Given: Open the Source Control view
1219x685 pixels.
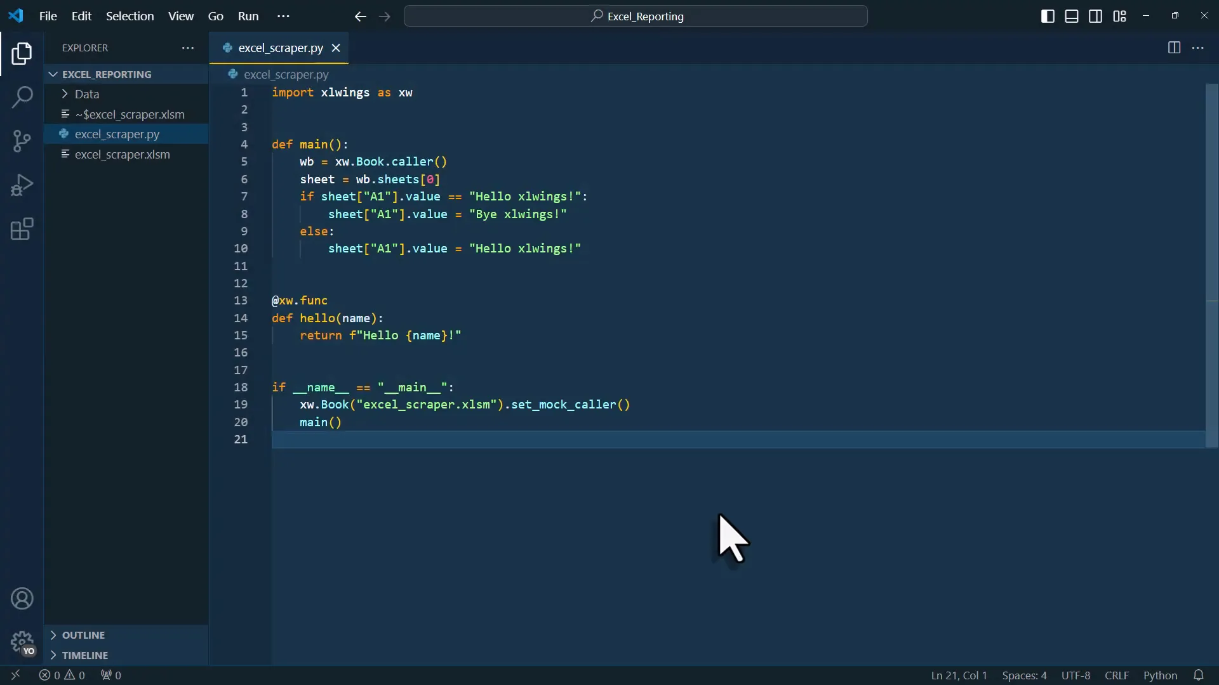Looking at the screenshot, I should [22, 141].
